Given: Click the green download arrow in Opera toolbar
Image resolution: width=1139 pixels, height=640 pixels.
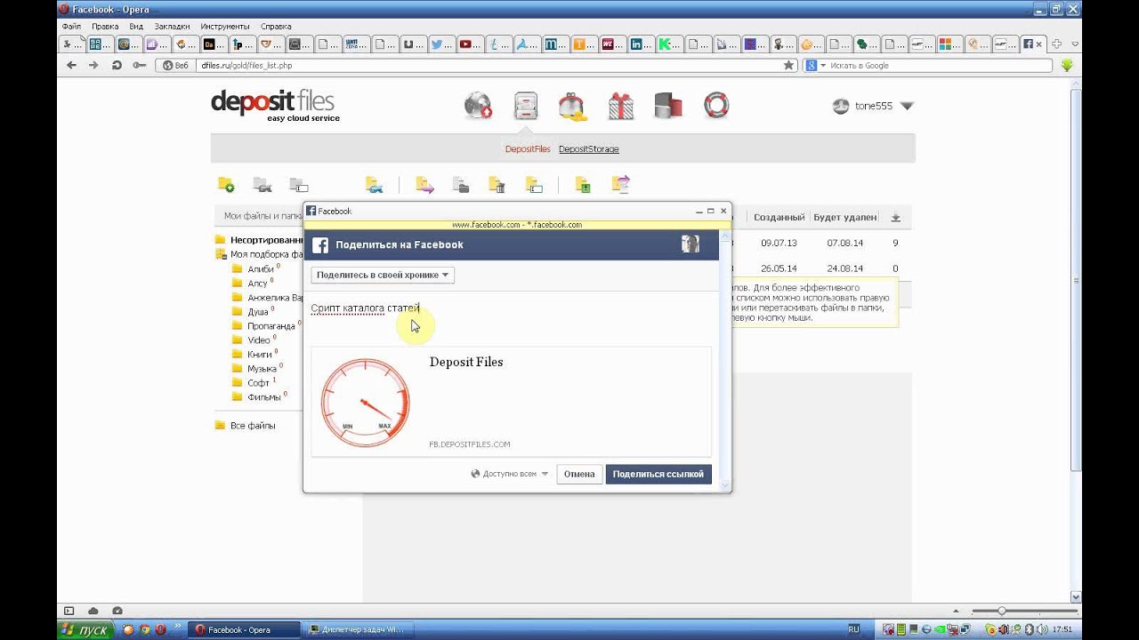Looking at the screenshot, I should tap(1067, 65).
